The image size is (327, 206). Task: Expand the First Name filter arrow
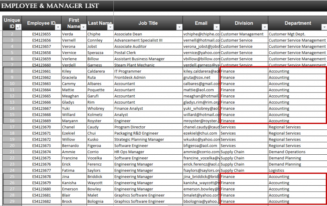click(x=83, y=27)
